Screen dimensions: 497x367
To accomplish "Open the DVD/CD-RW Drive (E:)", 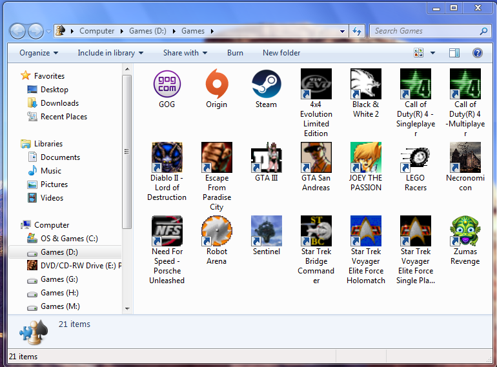I will (74, 266).
